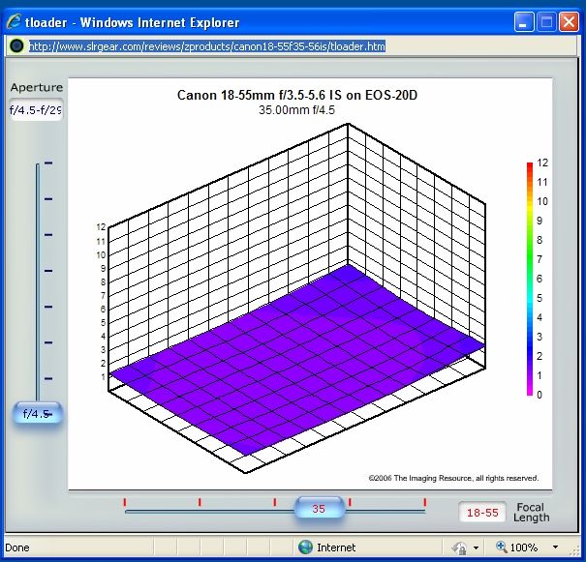Image resolution: width=586 pixels, height=562 pixels.
Task: Click the color scale legend bar
Action: point(530,279)
